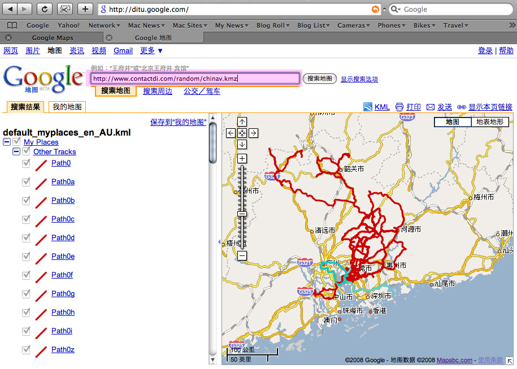Open the bookmarks book icon
This screenshot has height=369, width=517.
point(12,25)
